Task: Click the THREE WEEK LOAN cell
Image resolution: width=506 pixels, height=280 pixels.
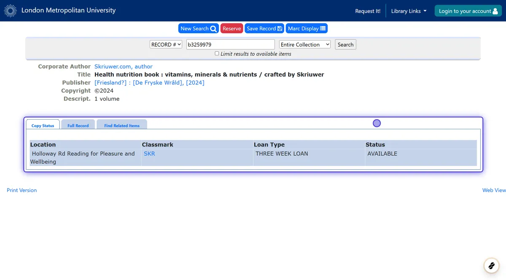Action: click(x=309, y=157)
